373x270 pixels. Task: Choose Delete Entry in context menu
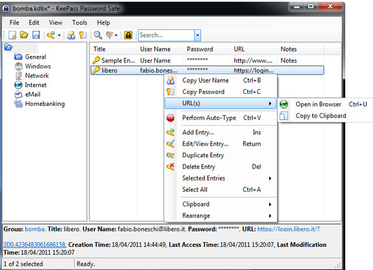(221, 167)
